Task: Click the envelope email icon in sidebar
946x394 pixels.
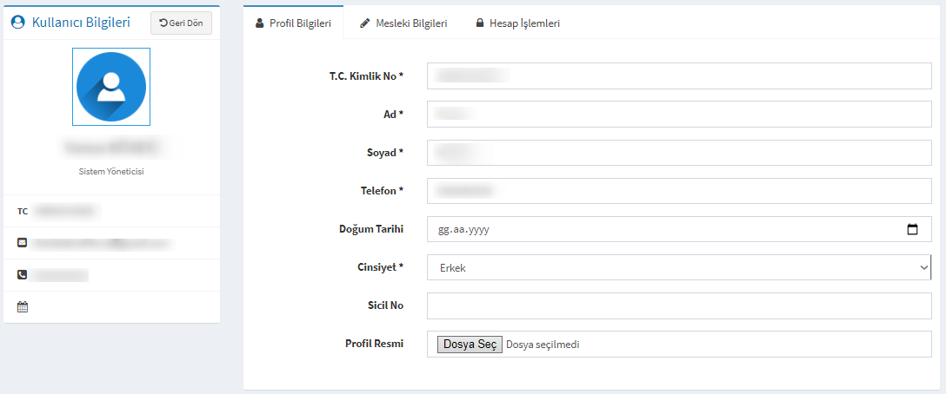Action: click(23, 243)
